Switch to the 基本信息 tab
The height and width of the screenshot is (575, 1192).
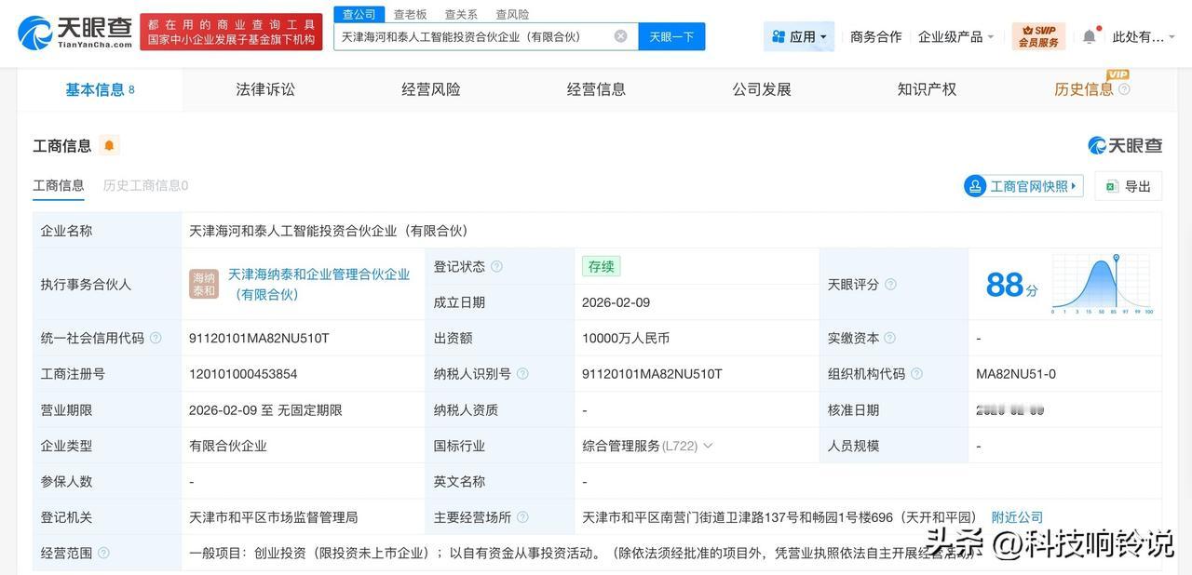point(100,89)
